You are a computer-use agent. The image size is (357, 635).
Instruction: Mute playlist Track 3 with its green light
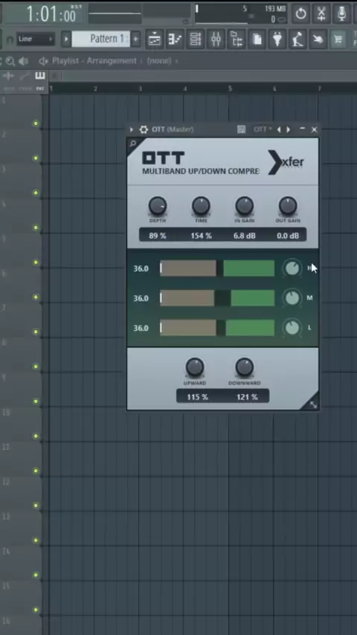click(x=36, y=193)
